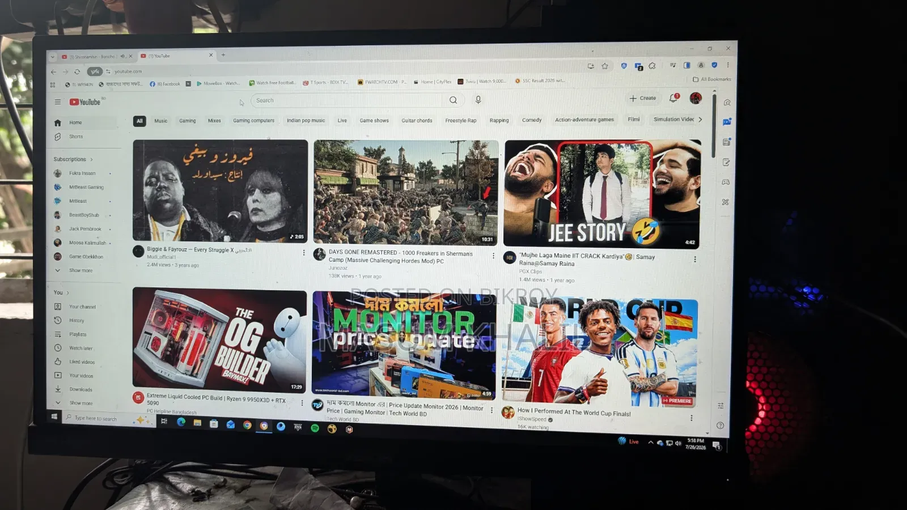The image size is (907, 510).
Task: Open the browser three-dot menu
Action: [x=728, y=65]
